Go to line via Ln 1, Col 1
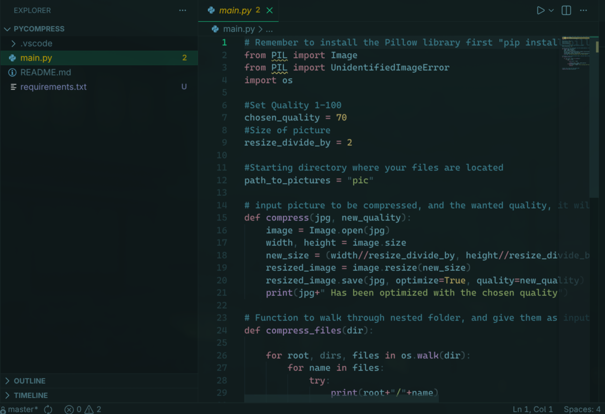The height and width of the screenshot is (414, 605). [533, 409]
